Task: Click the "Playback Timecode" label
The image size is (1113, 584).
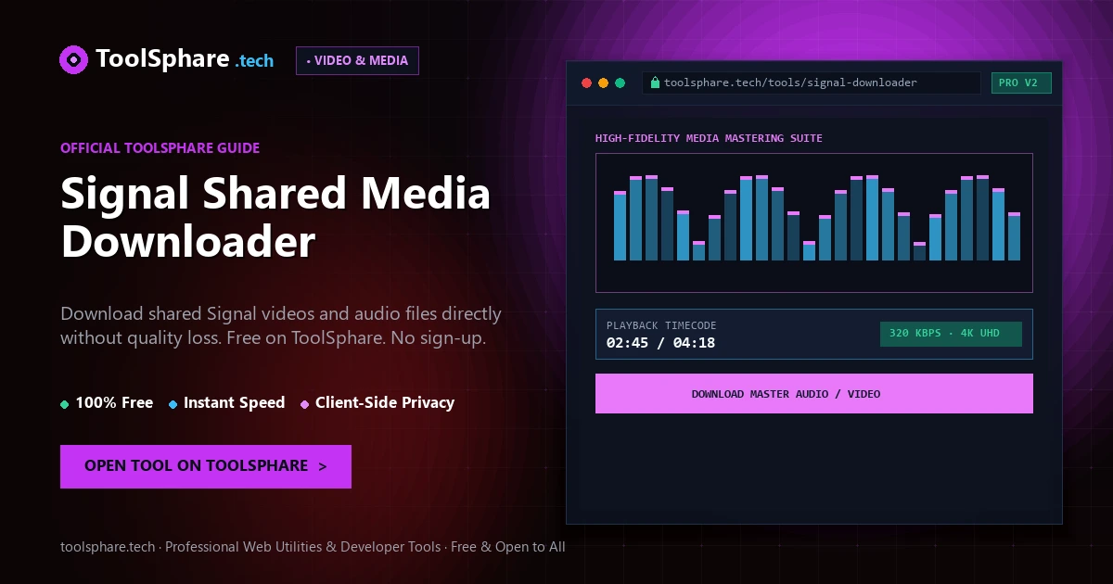Action: click(661, 325)
